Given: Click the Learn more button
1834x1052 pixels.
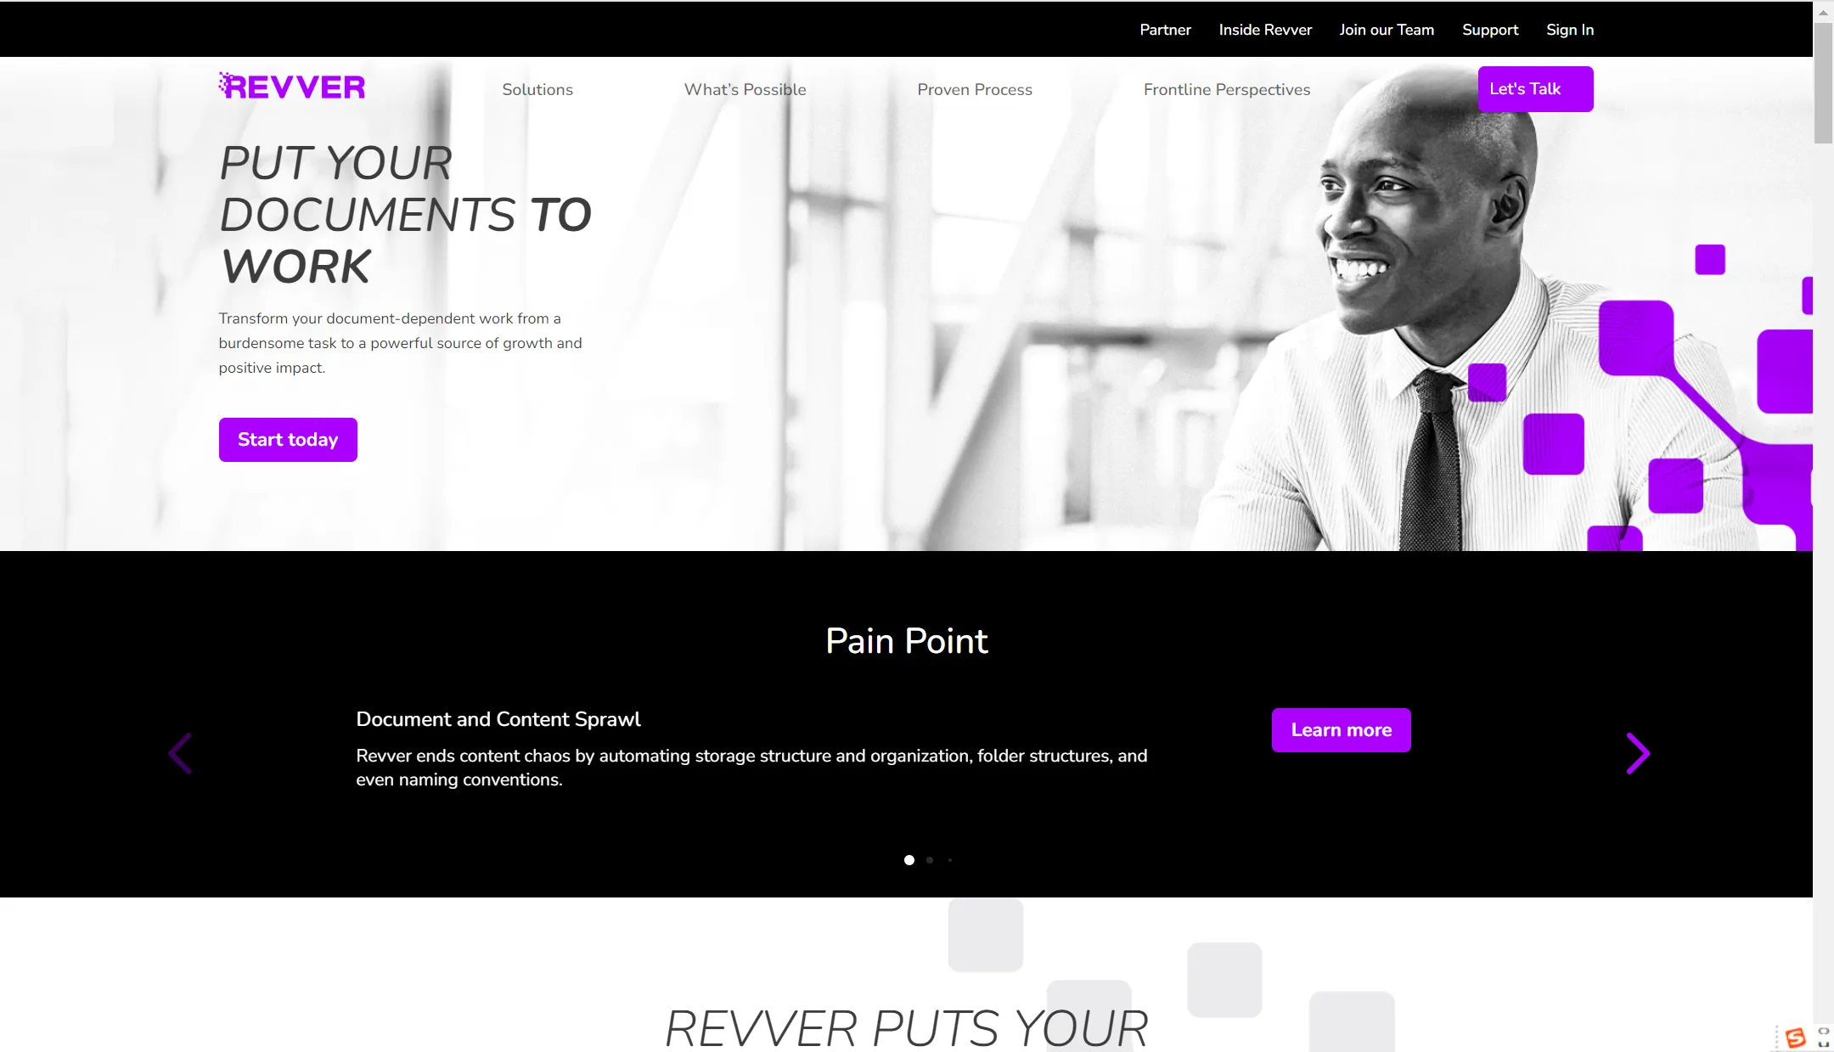Looking at the screenshot, I should [1342, 729].
